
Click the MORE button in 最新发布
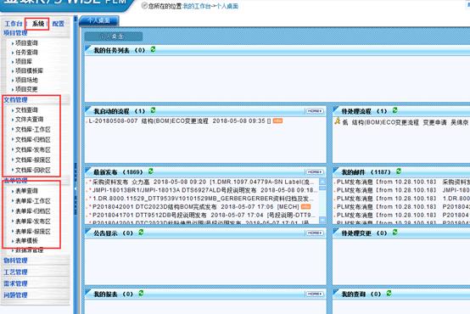click(x=314, y=171)
